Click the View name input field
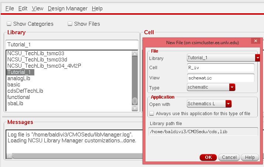This screenshot has width=264, height=167. pos(220,78)
